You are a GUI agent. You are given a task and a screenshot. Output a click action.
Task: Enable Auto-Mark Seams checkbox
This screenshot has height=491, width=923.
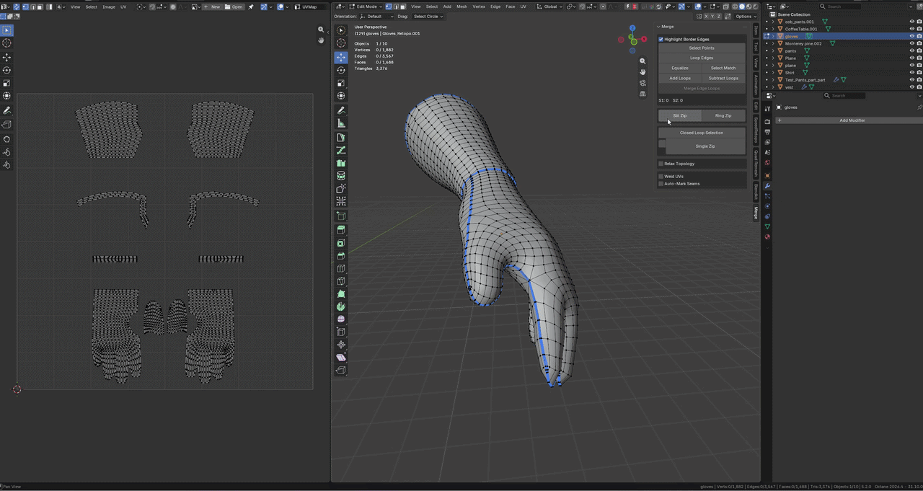(x=661, y=184)
